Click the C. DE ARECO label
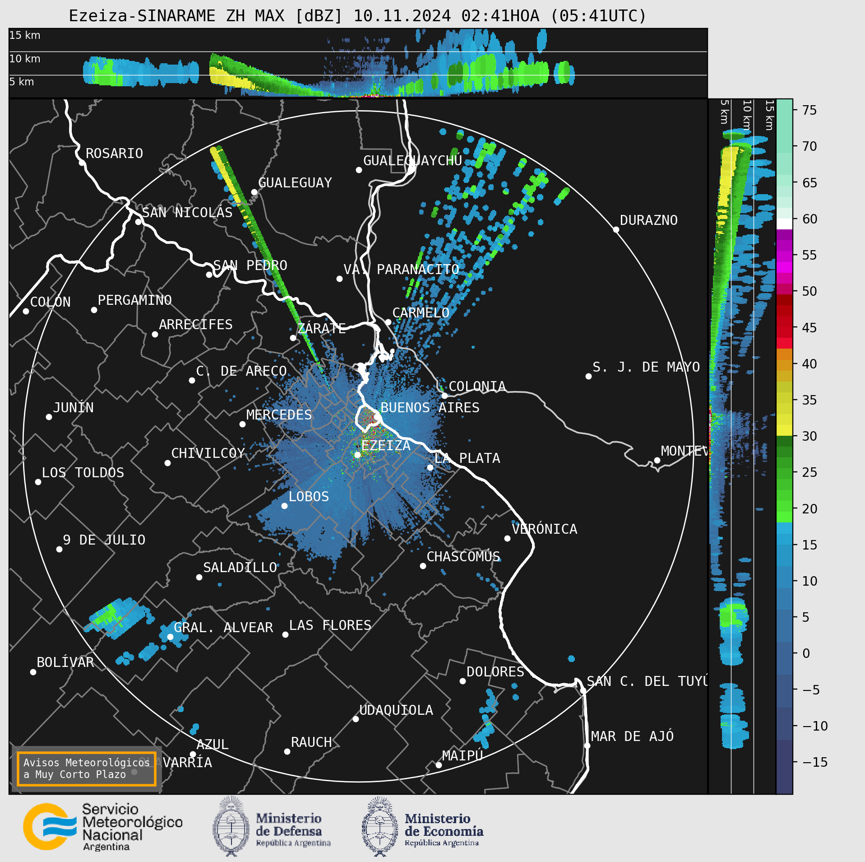Viewport: 865px width, 862px height. tap(241, 371)
